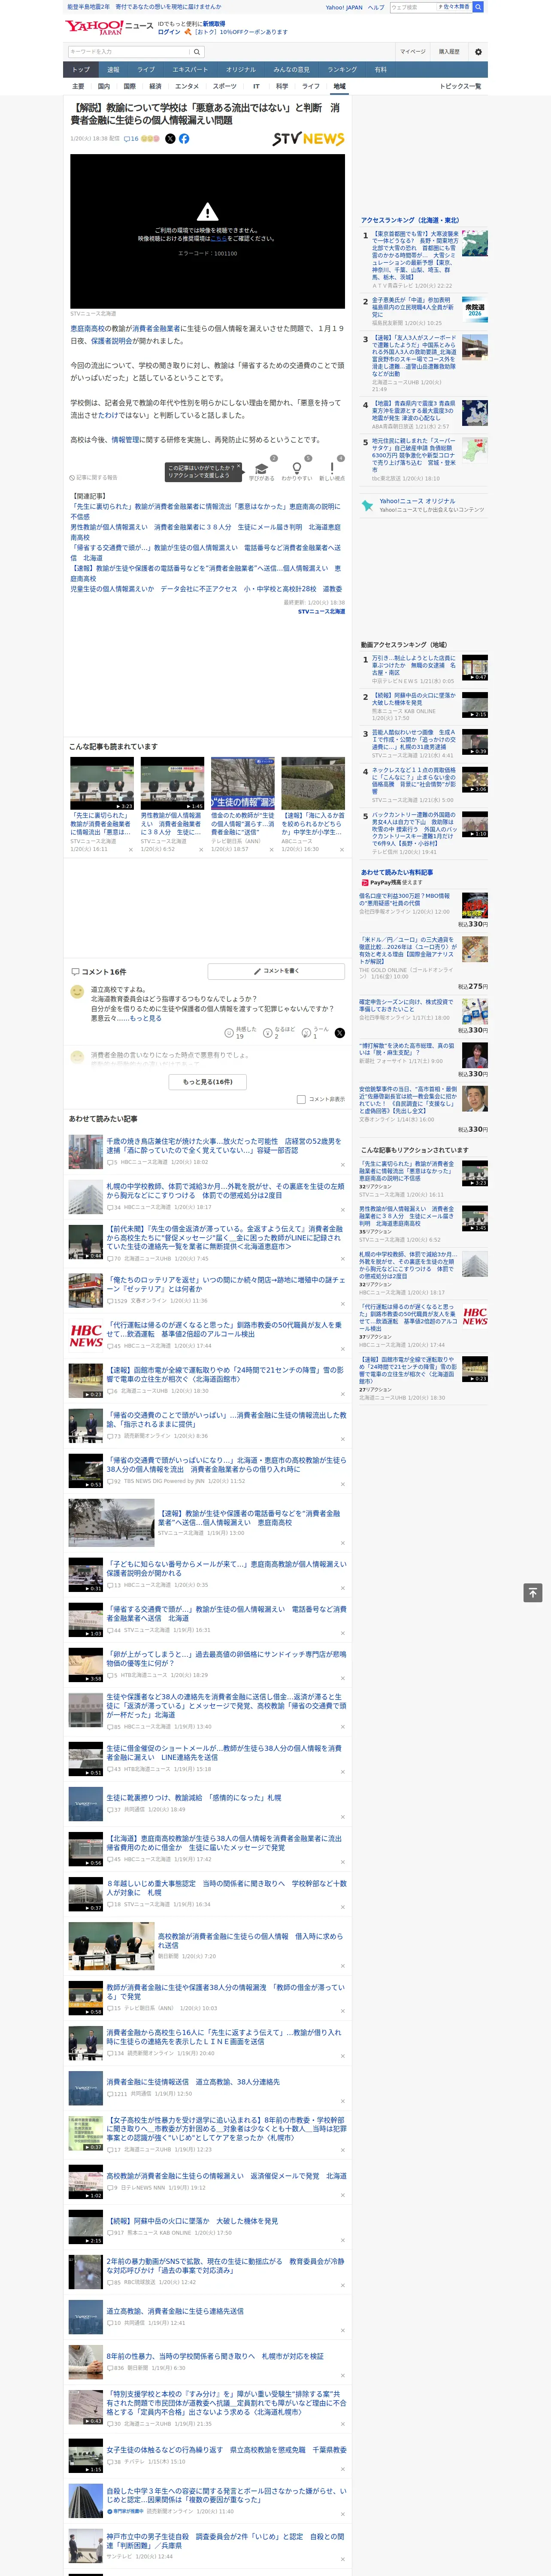Click the 共感した smiley reaction on first comment
Viewport: 551px width, 2576px height.
229,1032
